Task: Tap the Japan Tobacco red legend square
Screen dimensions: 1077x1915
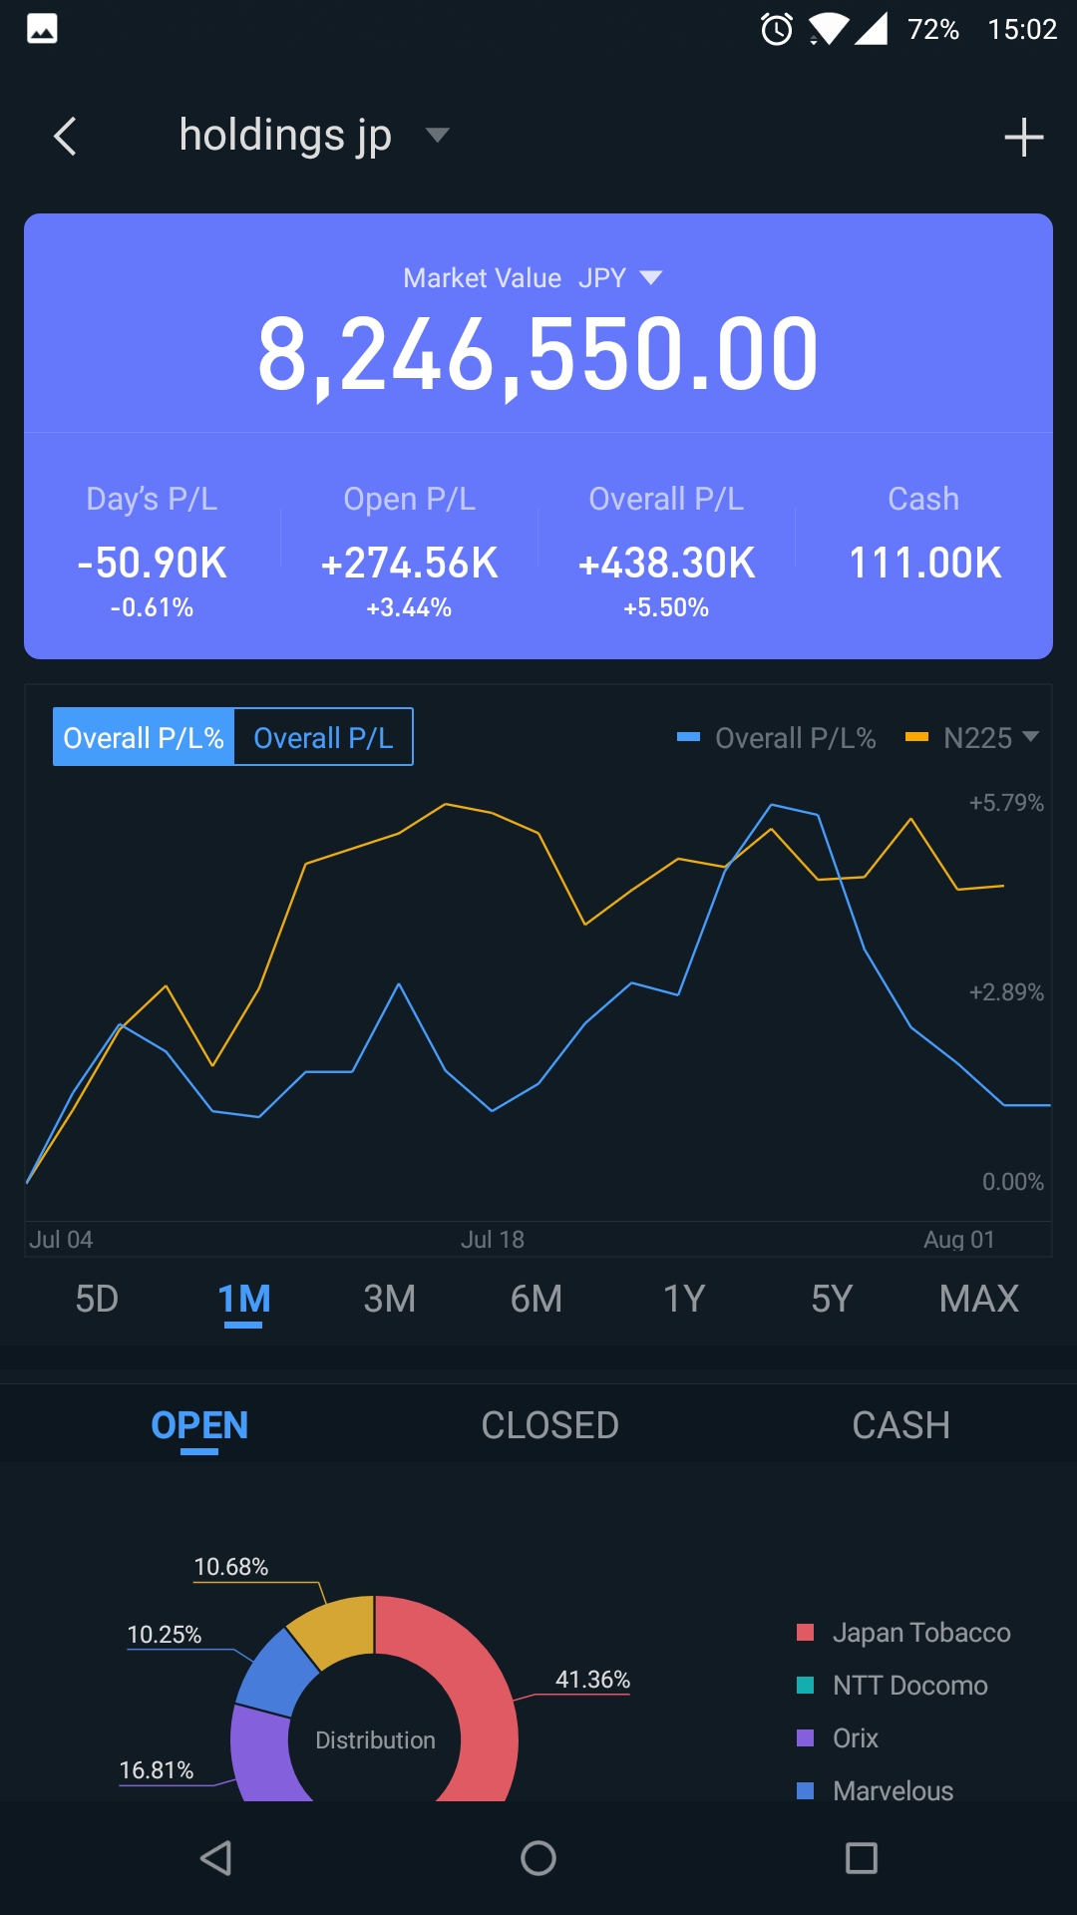Action: (x=806, y=1633)
